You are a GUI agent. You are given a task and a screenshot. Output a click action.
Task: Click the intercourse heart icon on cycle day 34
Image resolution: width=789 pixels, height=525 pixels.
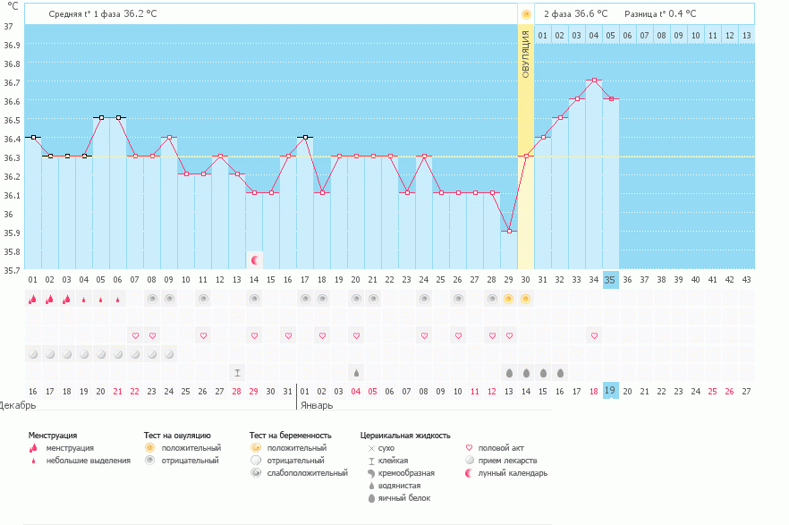click(594, 335)
